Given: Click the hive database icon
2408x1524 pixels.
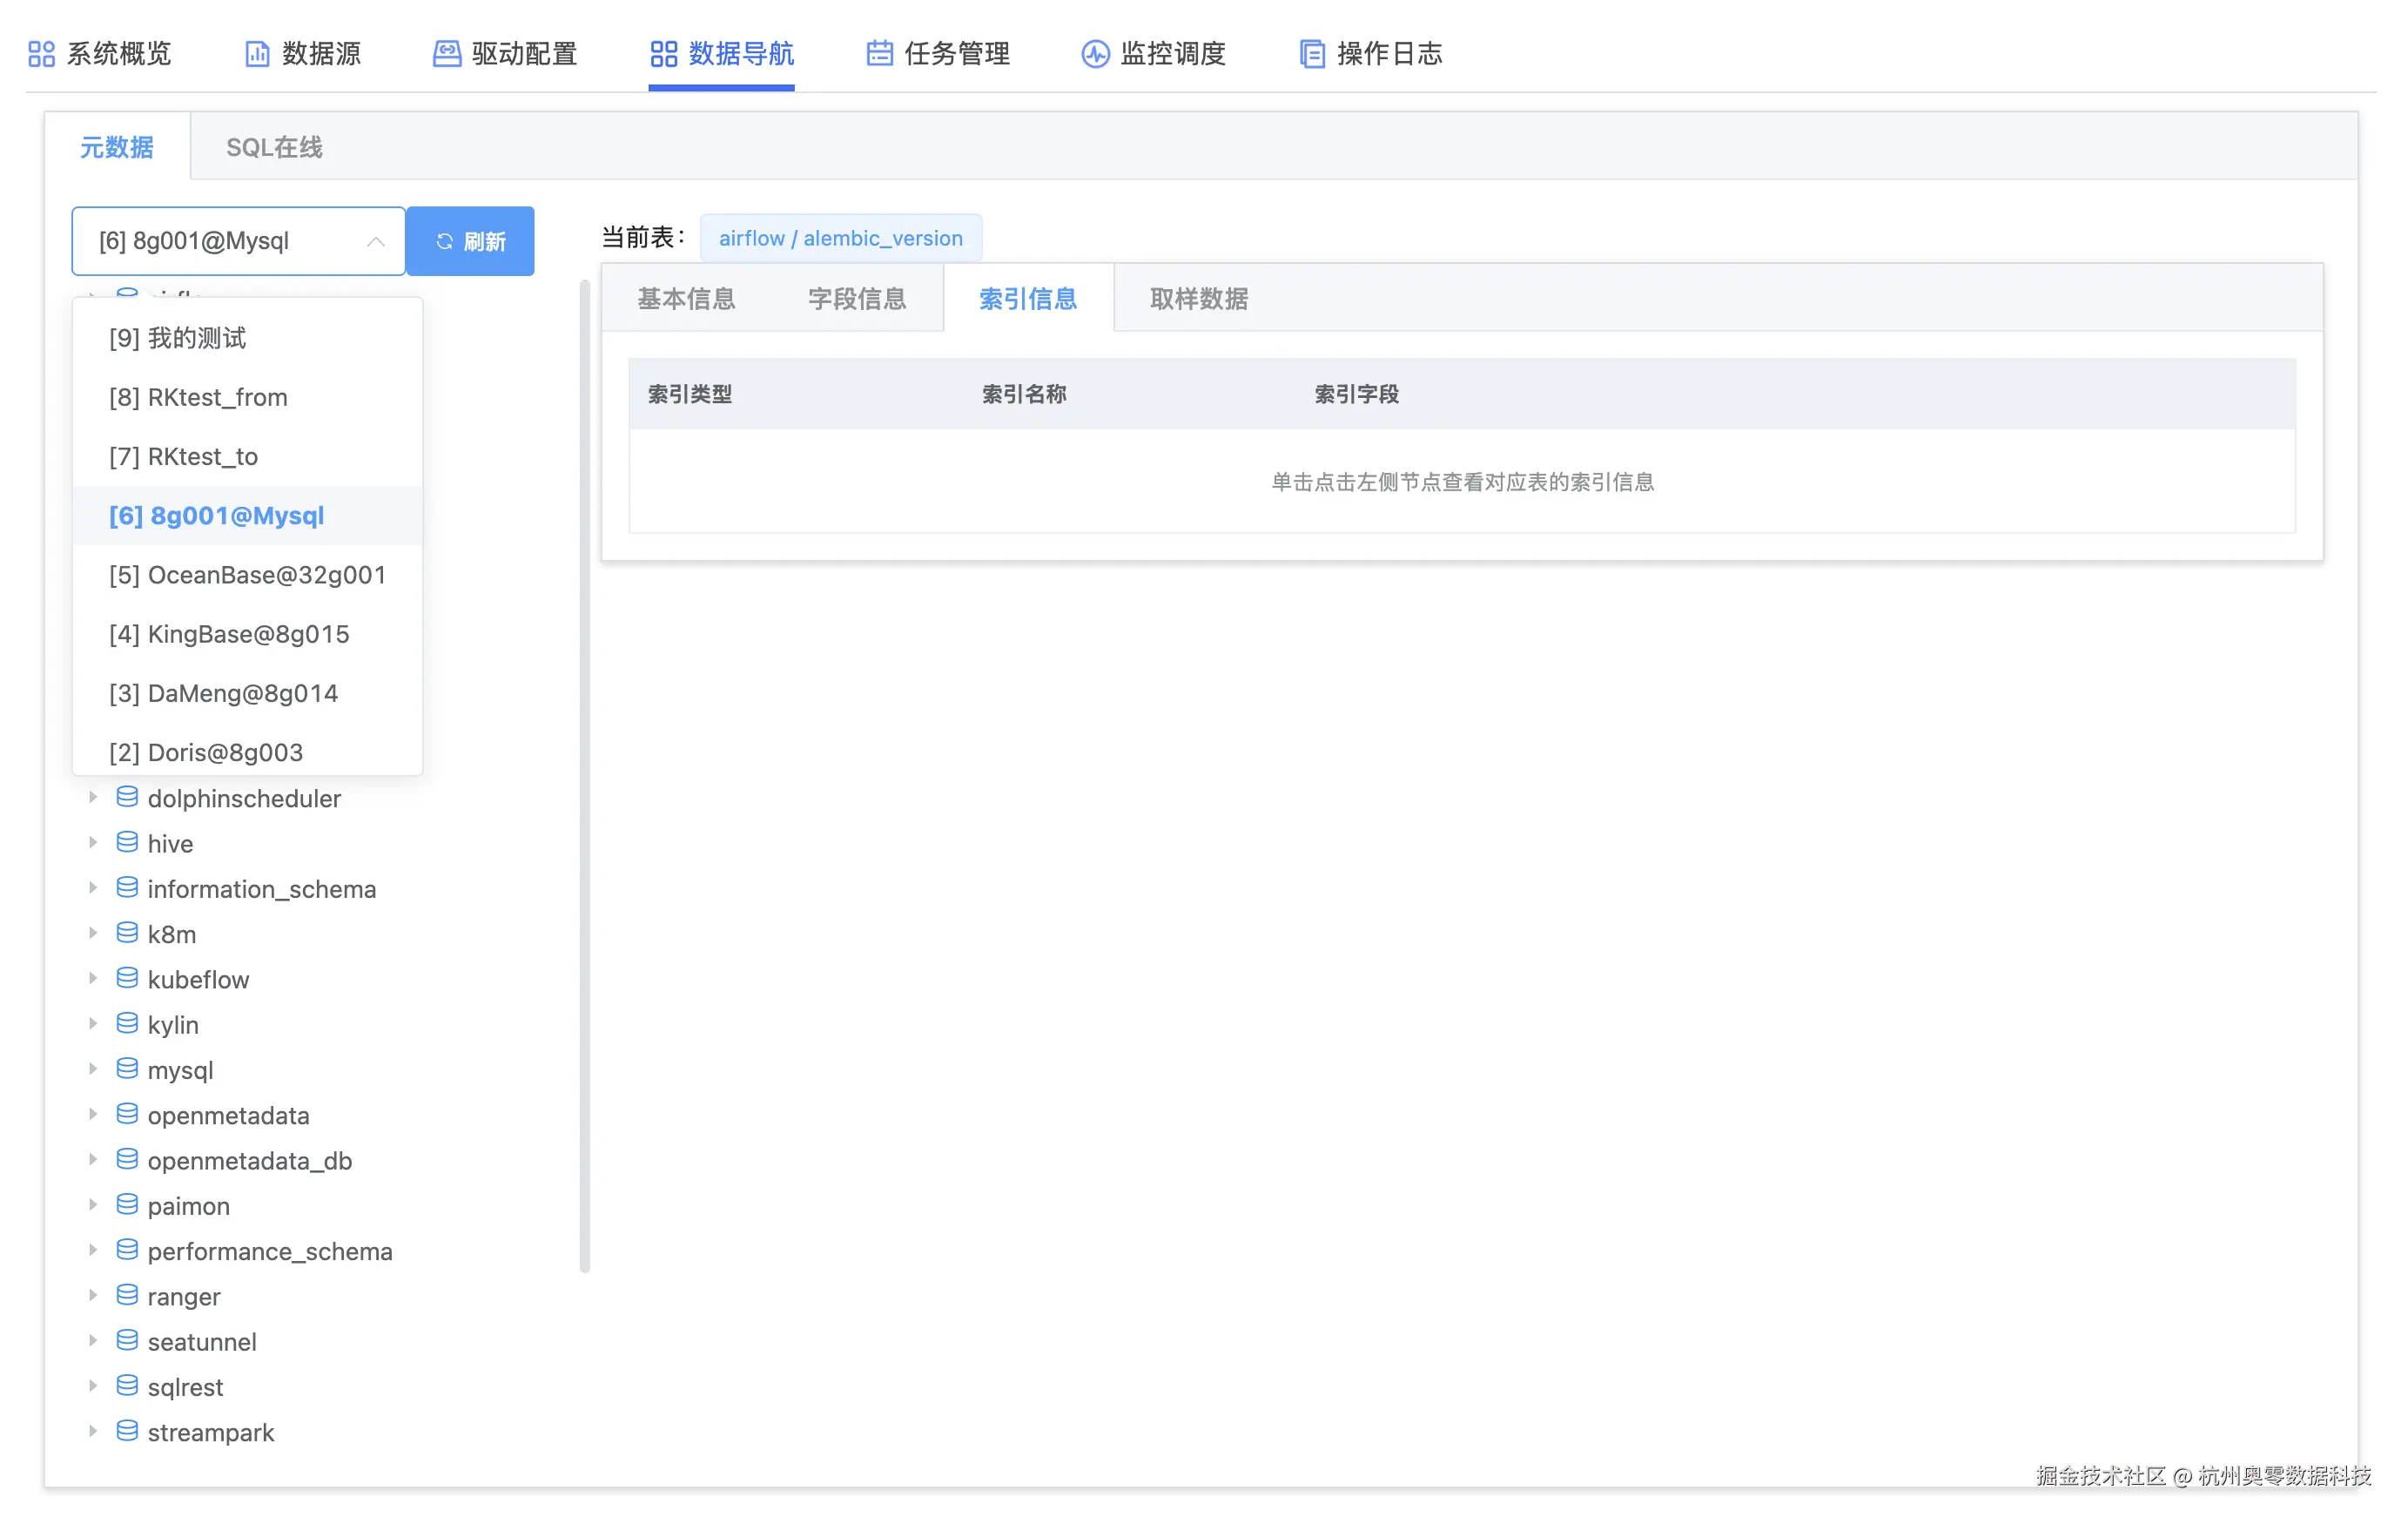Looking at the screenshot, I should click(127, 842).
